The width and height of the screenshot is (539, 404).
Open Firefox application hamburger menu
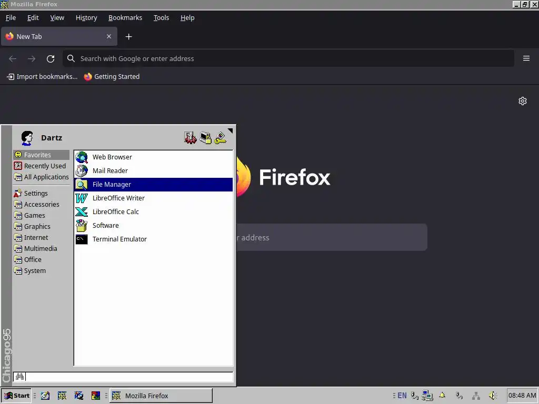526,58
